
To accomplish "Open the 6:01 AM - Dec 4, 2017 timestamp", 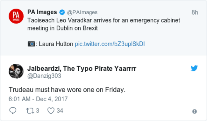I will [x=38, y=99].
